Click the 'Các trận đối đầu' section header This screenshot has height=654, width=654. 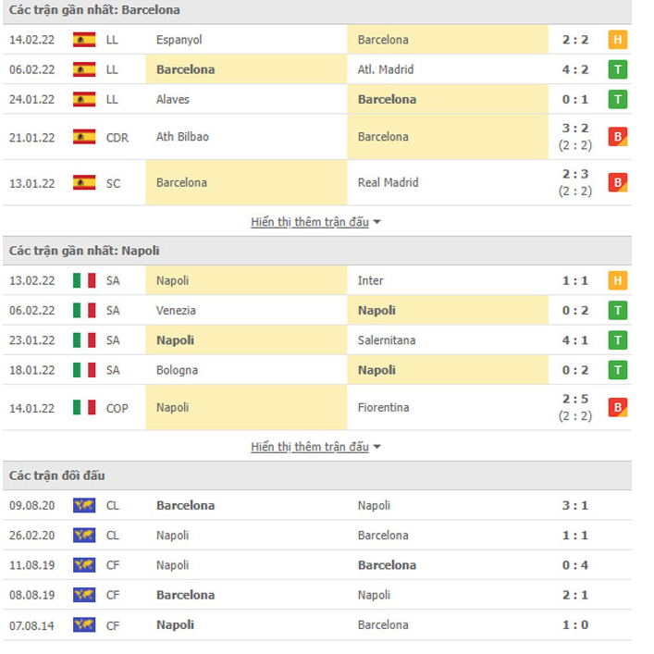click(x=57, y=475)
